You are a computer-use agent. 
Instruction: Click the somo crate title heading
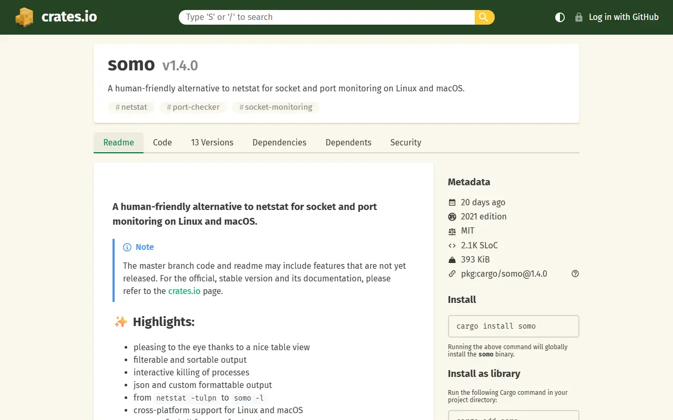(x=131, y=64)
